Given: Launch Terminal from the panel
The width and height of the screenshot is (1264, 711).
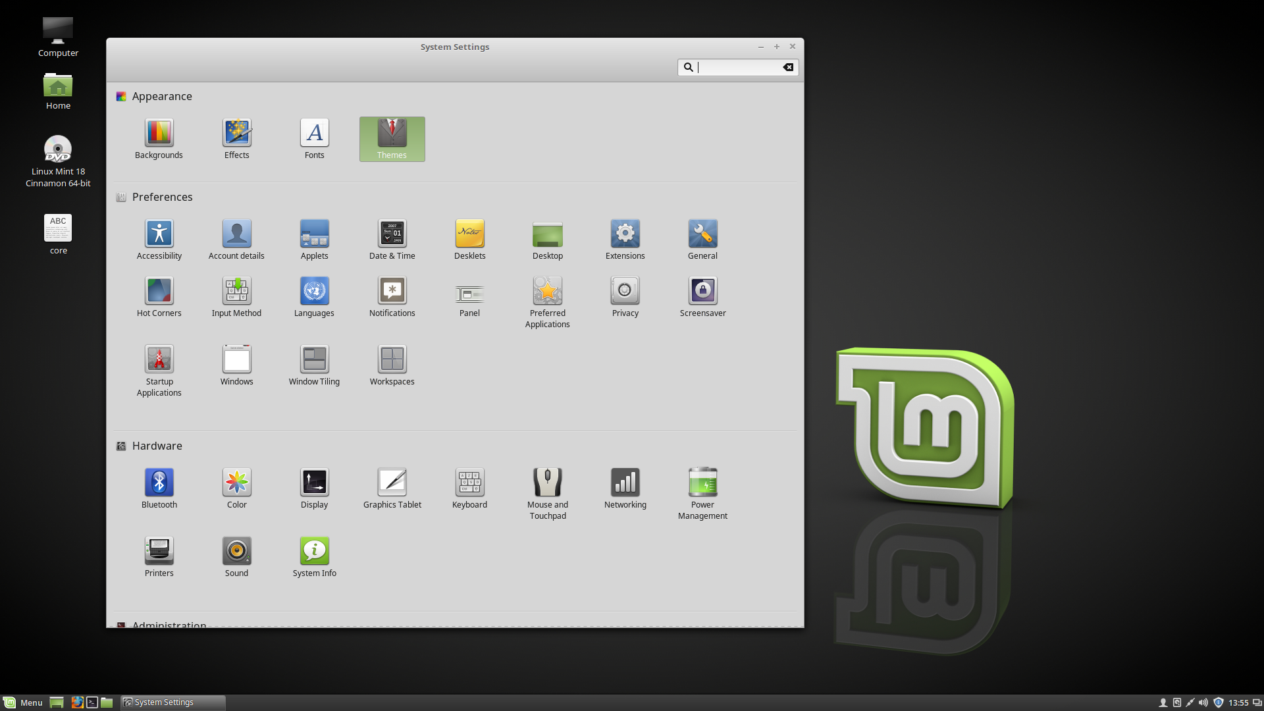Looking at the screenshot, I should [92, 702].
